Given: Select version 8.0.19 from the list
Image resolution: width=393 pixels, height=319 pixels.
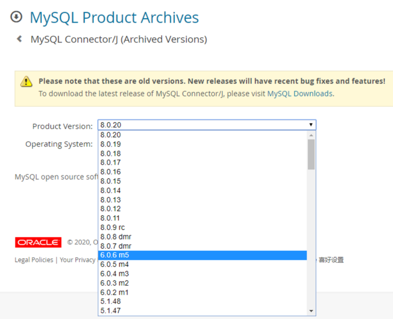Looking at the screenshot, I should click(x=111, y=144).
